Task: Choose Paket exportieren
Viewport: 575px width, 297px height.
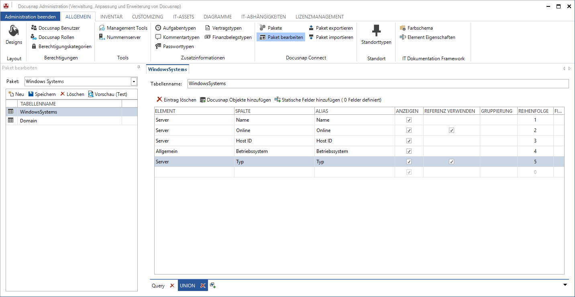Action: (330, 28)
